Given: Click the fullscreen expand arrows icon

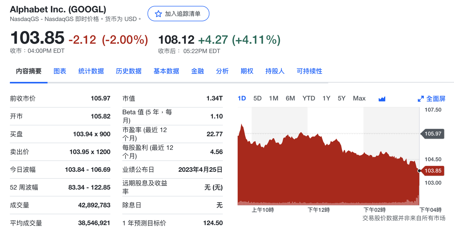Looking at the screenshot, I should coord(421,99).
